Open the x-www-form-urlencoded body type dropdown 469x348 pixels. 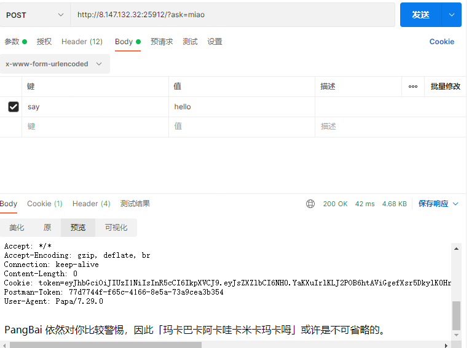54,64
